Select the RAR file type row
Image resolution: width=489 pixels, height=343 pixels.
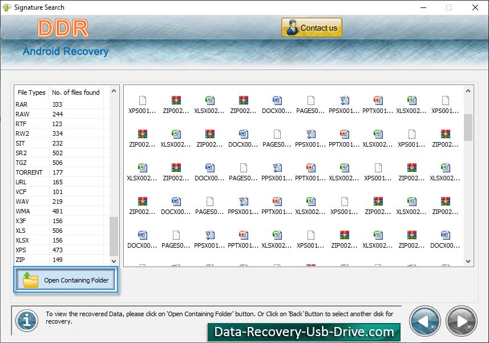[62, 104]
